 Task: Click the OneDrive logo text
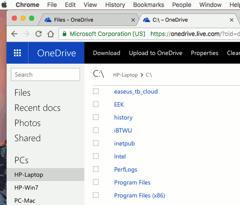(57, 53)
